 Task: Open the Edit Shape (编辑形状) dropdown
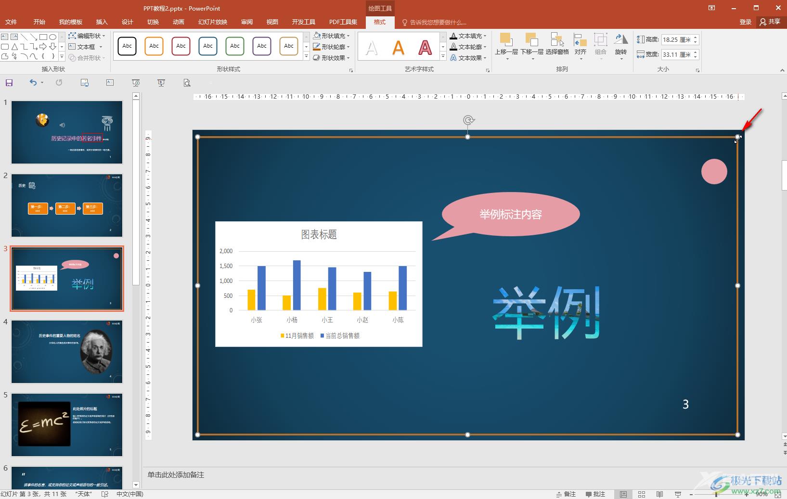87,36
